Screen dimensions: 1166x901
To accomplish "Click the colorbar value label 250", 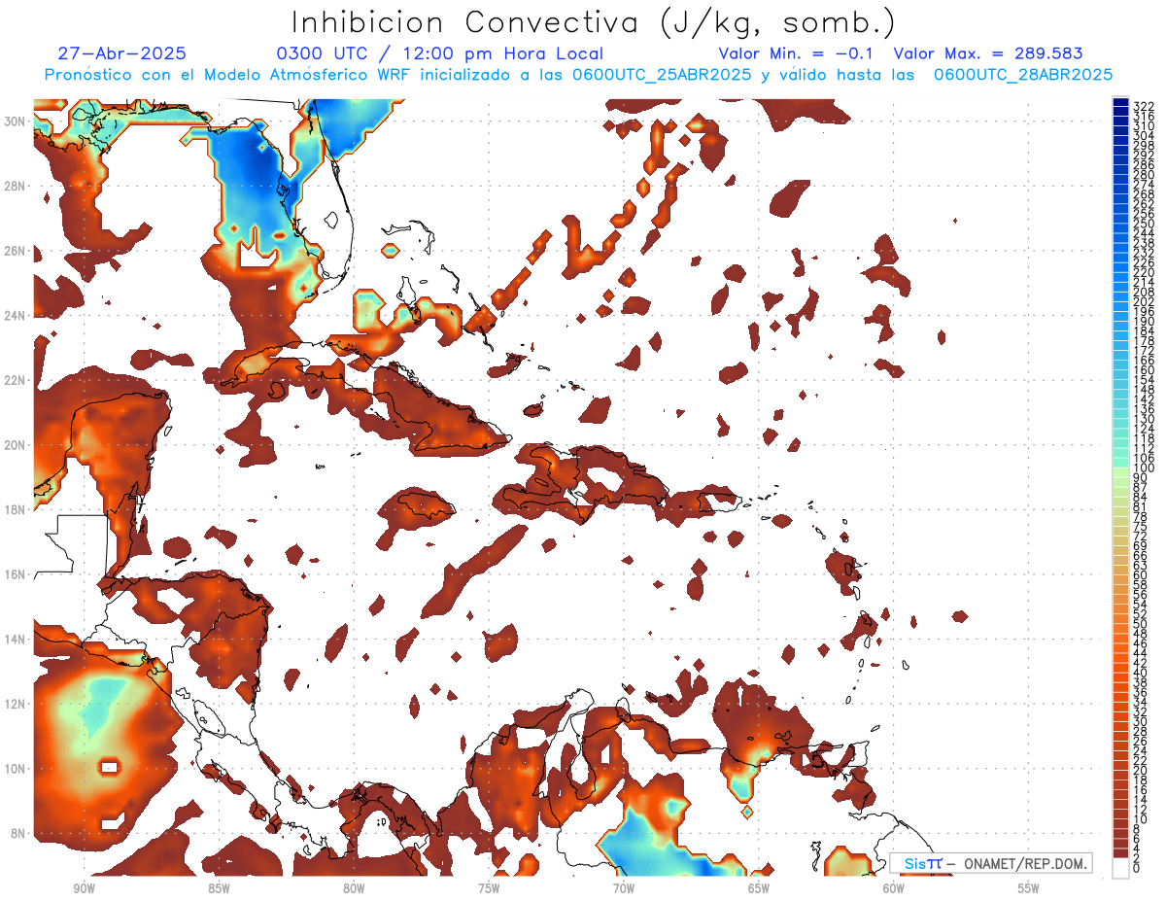I will [x=1144, y=224].
